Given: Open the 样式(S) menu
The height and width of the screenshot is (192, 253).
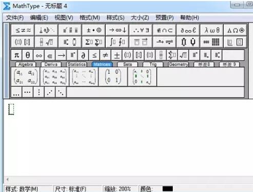Looking at the screenshot, I should (115, 17).
